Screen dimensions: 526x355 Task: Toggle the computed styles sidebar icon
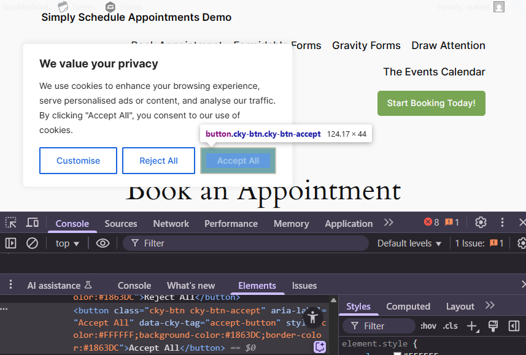coord(514,326)
